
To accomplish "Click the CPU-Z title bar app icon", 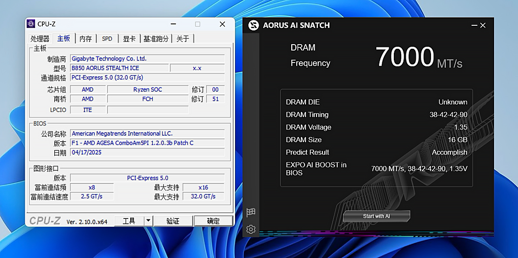I will point(31,24).
